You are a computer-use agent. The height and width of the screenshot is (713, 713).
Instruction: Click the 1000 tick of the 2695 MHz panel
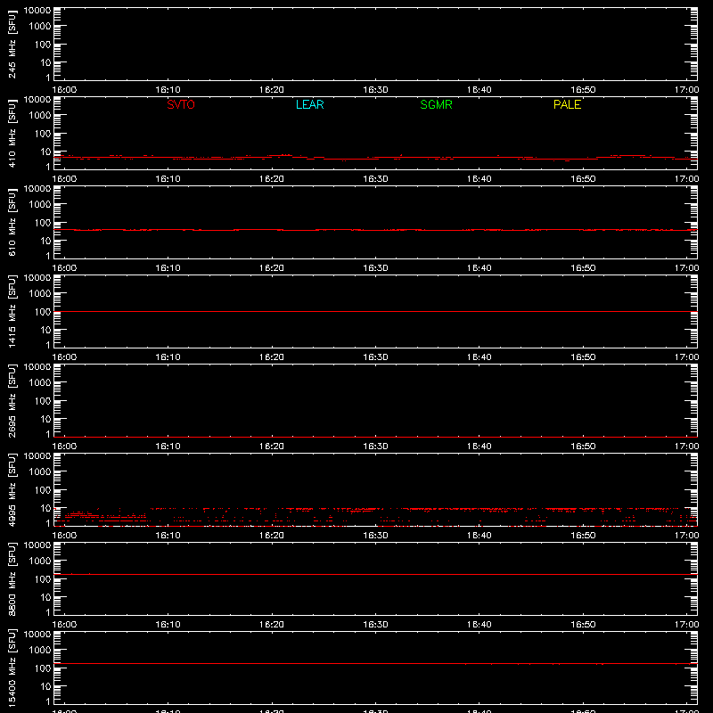(x=40, y=383)
